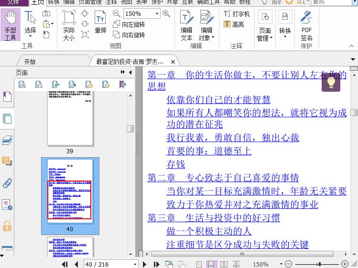The height and width of the screenshot is (268, 358).
Task: Switch to the Comment (注释) ribbon tab
Action: click(111, 2)
